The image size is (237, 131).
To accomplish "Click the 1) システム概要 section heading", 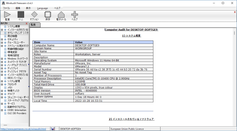I will point(131,36).
